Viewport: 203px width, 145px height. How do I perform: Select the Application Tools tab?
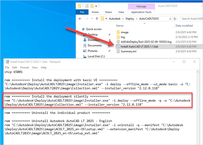tap(141, 12)
